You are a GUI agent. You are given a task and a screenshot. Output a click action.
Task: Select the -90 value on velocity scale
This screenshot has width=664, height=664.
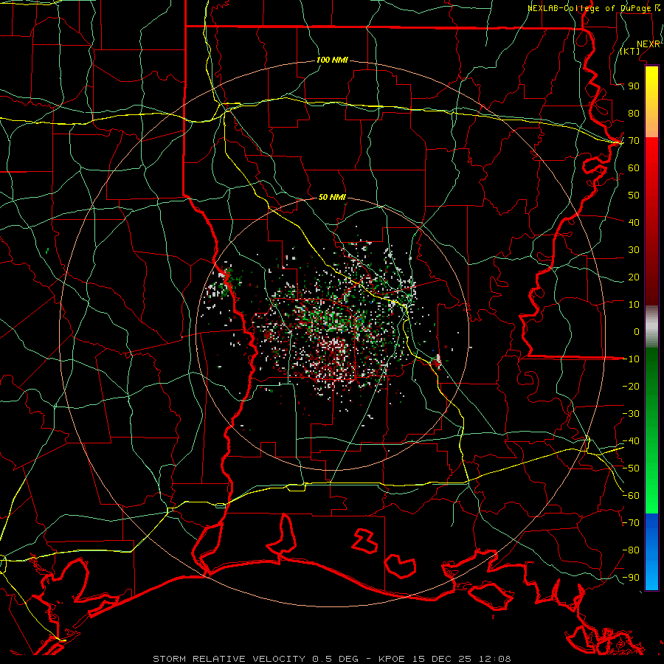[631, 578]
